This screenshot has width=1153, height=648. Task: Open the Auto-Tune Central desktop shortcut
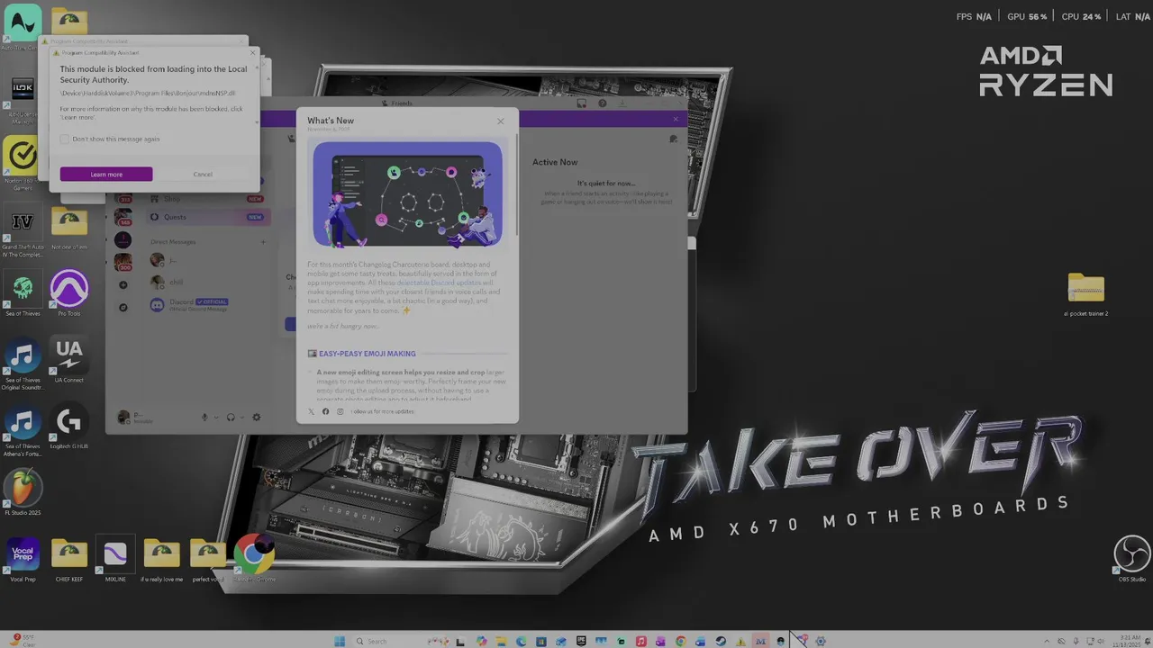click(23, 27)
